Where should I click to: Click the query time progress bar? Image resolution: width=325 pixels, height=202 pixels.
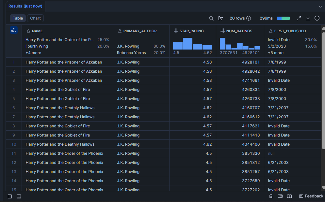pos(283,18)
